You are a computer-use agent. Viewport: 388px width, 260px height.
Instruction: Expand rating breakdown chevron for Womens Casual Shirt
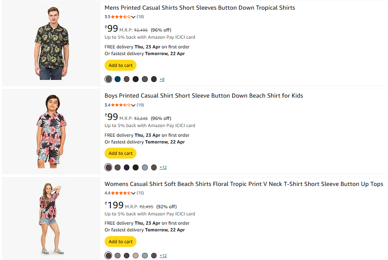[134, 194]
